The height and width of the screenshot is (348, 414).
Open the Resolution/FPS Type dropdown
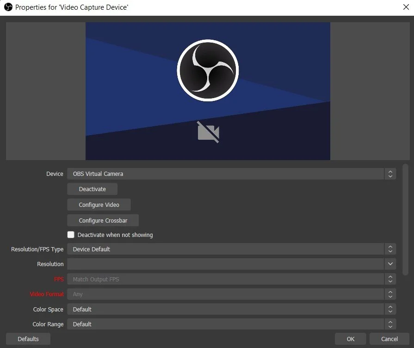pos(232,249)
